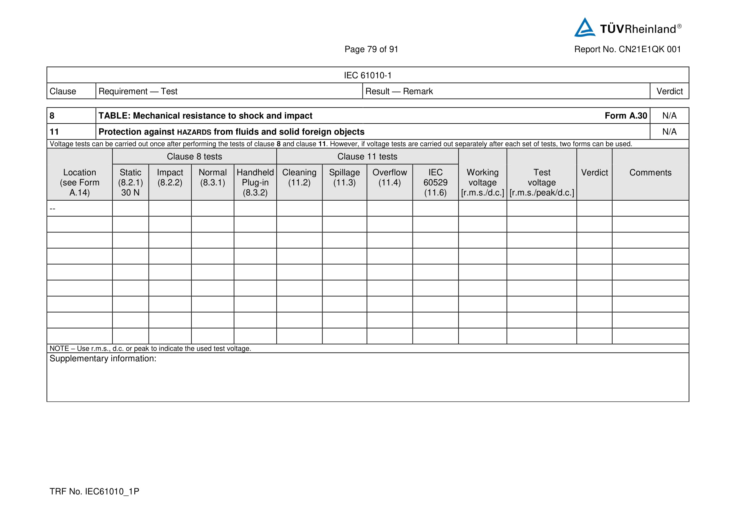The width and height of the screenshot is (736, 521).
Task: Select the Static (8.2.1) 30 N column header
Action: tap(131, 182)
